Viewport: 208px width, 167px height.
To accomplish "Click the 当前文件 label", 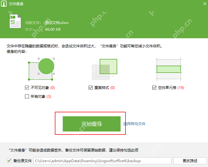I will 33,23.
